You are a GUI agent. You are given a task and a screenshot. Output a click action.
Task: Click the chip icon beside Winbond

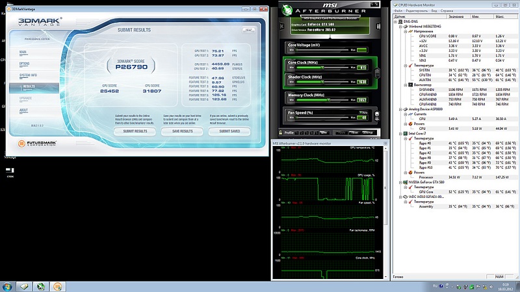[x=405, y=27]
